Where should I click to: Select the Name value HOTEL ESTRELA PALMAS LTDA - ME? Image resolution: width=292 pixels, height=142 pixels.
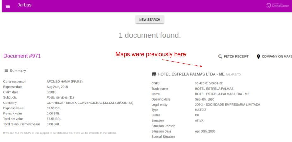click(x=222, y=94)
